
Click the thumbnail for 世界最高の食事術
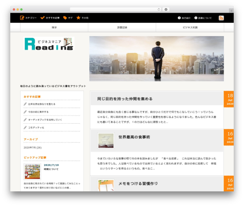click(106, 141)
